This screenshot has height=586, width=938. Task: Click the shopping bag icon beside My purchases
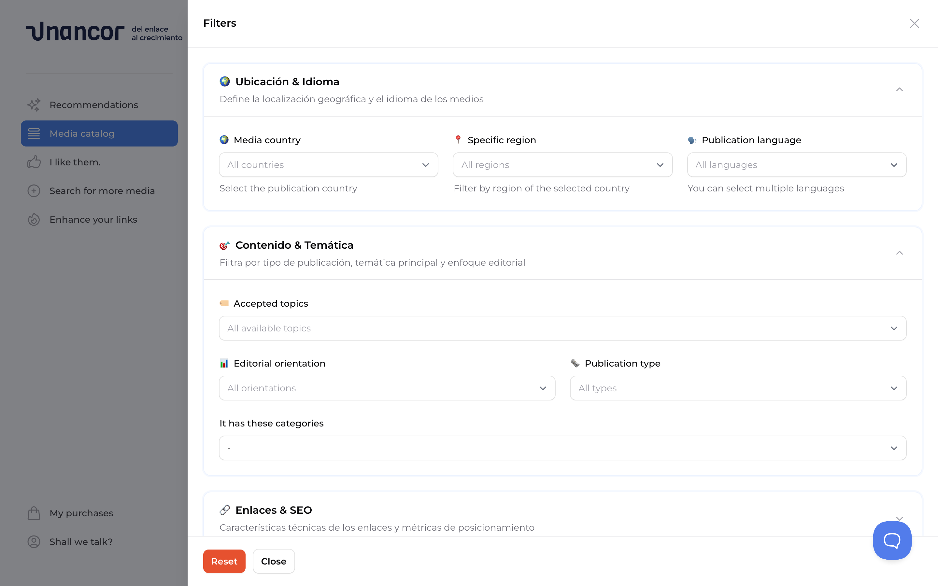click(x=34, y=513)
